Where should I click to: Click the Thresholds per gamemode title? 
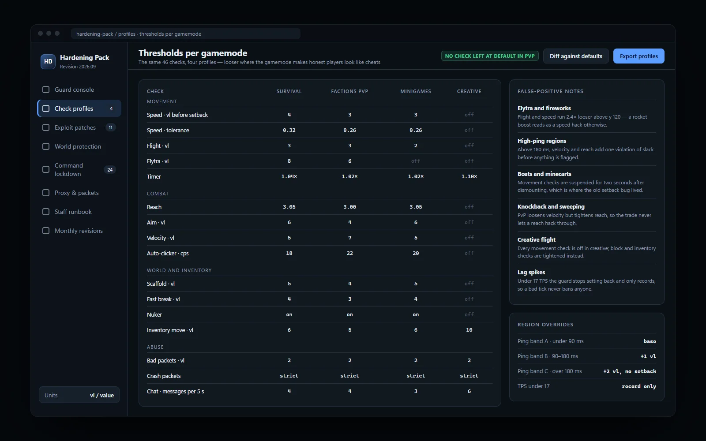193,53
